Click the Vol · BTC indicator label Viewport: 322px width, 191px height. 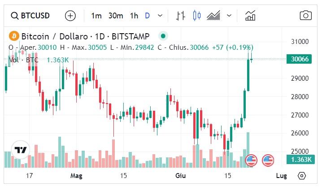pos(23,60)
